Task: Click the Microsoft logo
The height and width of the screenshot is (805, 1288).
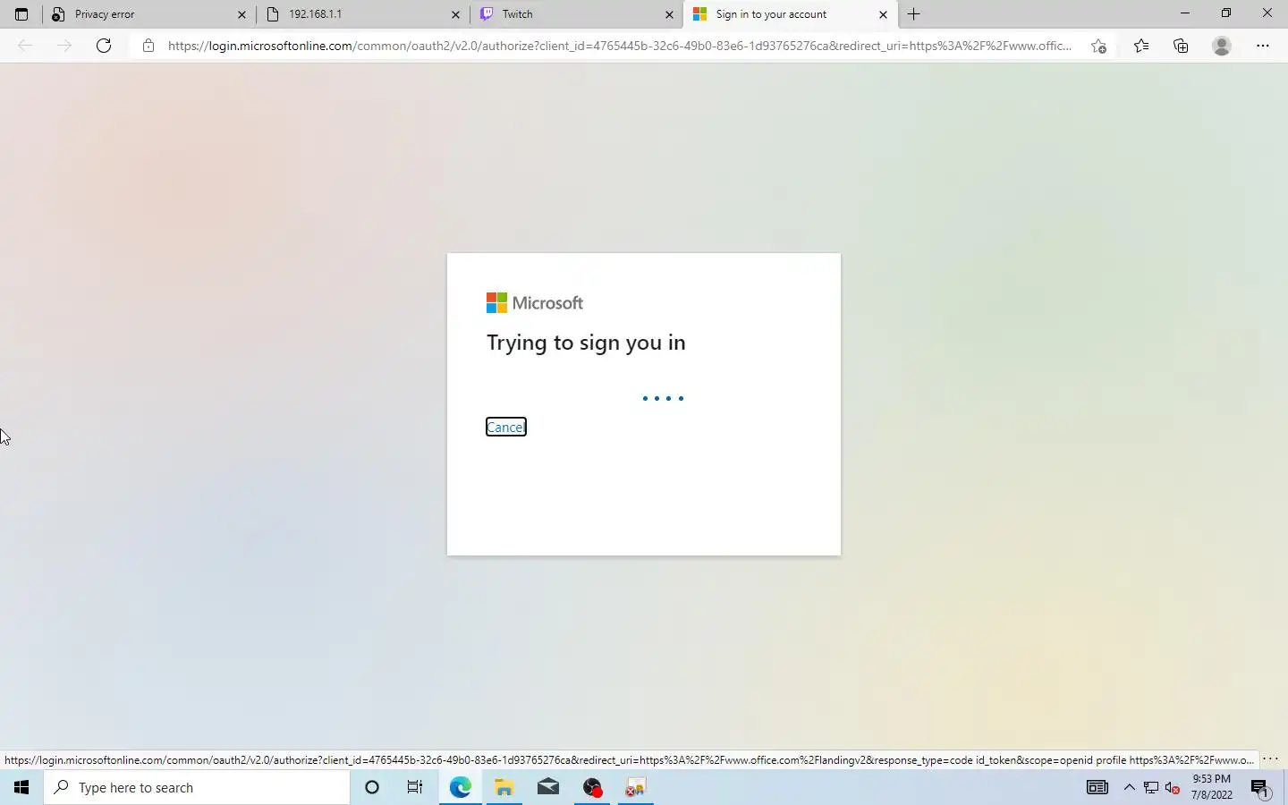Action: point(535,303)
